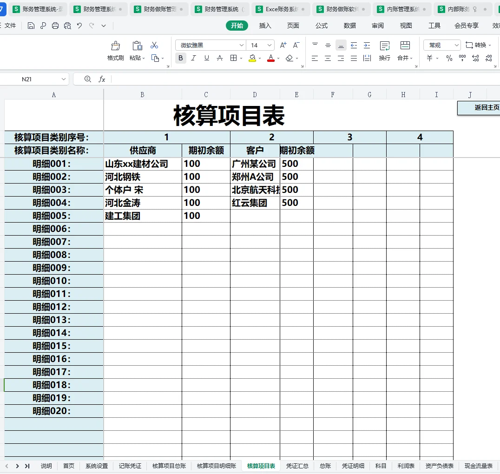Open the font name dropdown 微软雅黑
The height and width of the screenshot is (474, 500).
point(209,45)
